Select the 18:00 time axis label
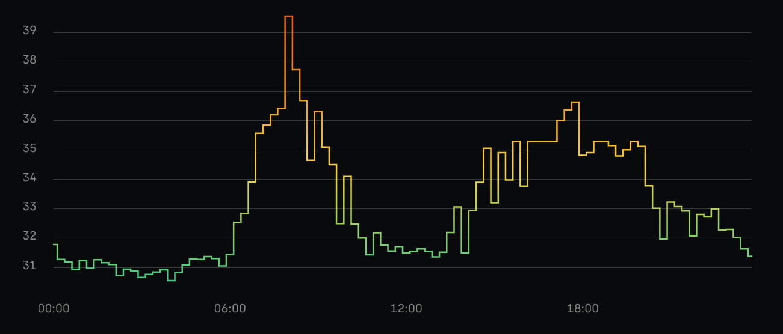783x334 pixels. 583,309
